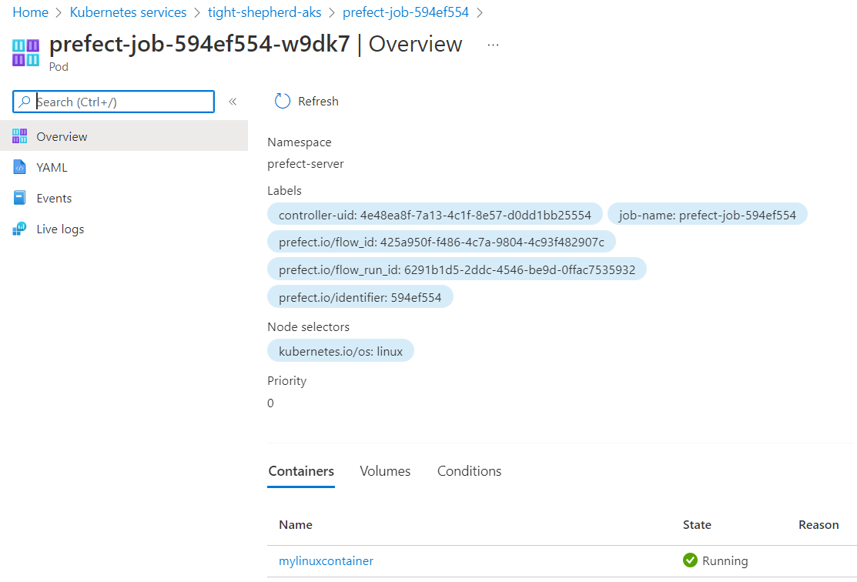Switch to the Volumes tab
Image resolution: width=857 pixels, height=582 pixels.
point(385,471)
